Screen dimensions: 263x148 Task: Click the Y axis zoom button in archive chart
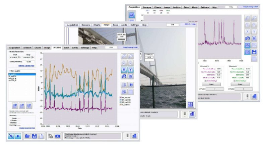131,70
